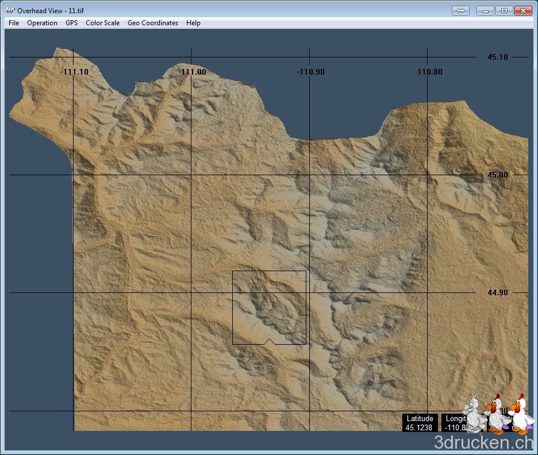Click the notch marker on the selection box's bottom edge
Image resolution: width=538 pixels, height=455 pixels.
tap(268, 342)
